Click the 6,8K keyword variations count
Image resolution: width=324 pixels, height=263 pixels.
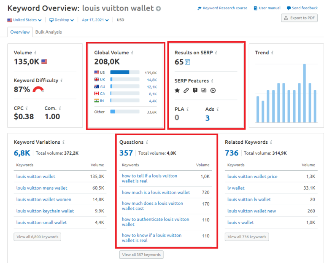point(22,153)
